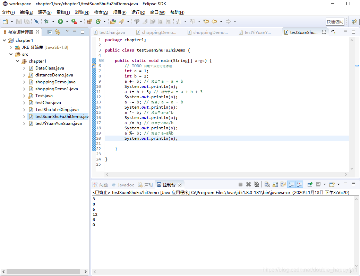This screenshot has width=360, height=276.
Task: Minimize the console view panel
Action: 345,184
